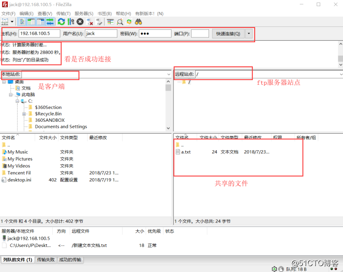Image resolution: width=343 pixels, height=272 pixels.
Task: Collapse the 此电脑 tree node
Action: tap(10, 95)
